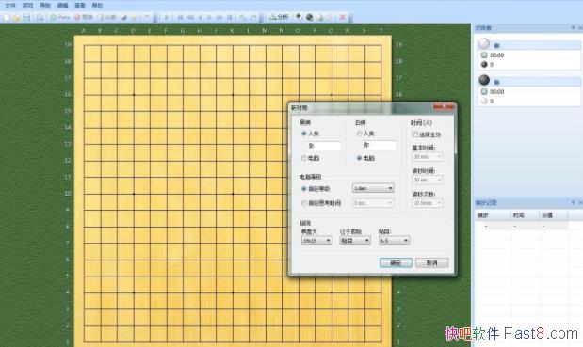Select 电脑 (computer) for the white player
The width and height of the screenshot is (583, 347).
[365, 158]
